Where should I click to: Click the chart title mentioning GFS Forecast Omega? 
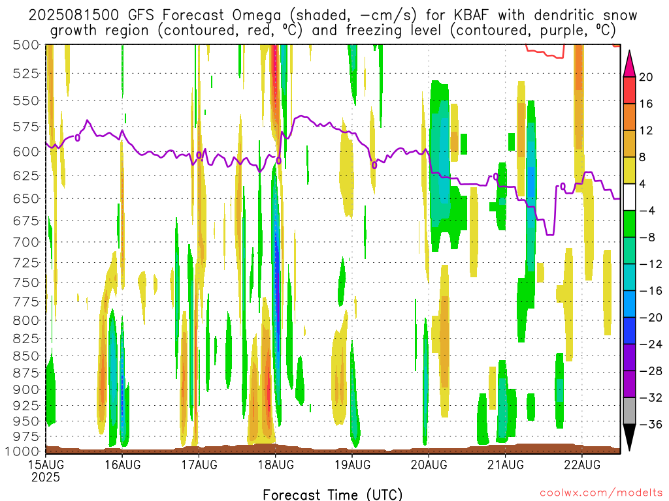click(x=333, y=23)
